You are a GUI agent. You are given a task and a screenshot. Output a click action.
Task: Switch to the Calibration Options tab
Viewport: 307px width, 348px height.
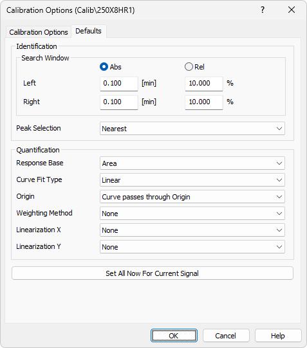[x=39, y=32]
